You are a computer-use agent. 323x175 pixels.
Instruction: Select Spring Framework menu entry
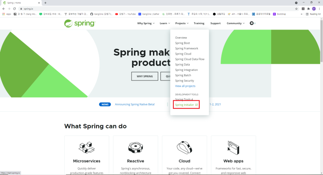187,48
